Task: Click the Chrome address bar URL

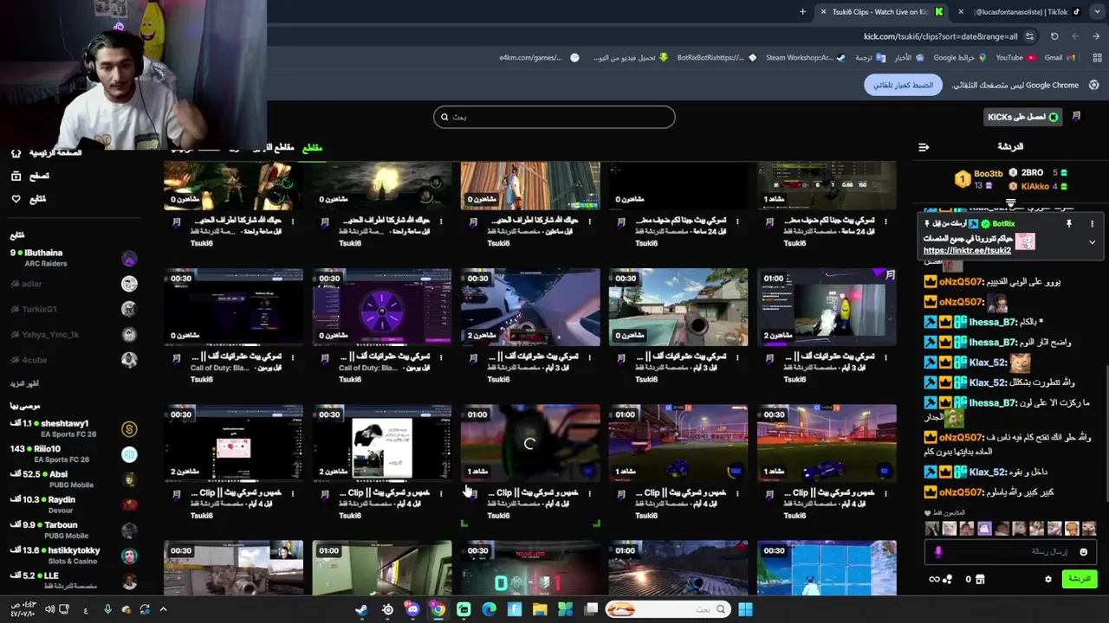Action: point(941,36)
